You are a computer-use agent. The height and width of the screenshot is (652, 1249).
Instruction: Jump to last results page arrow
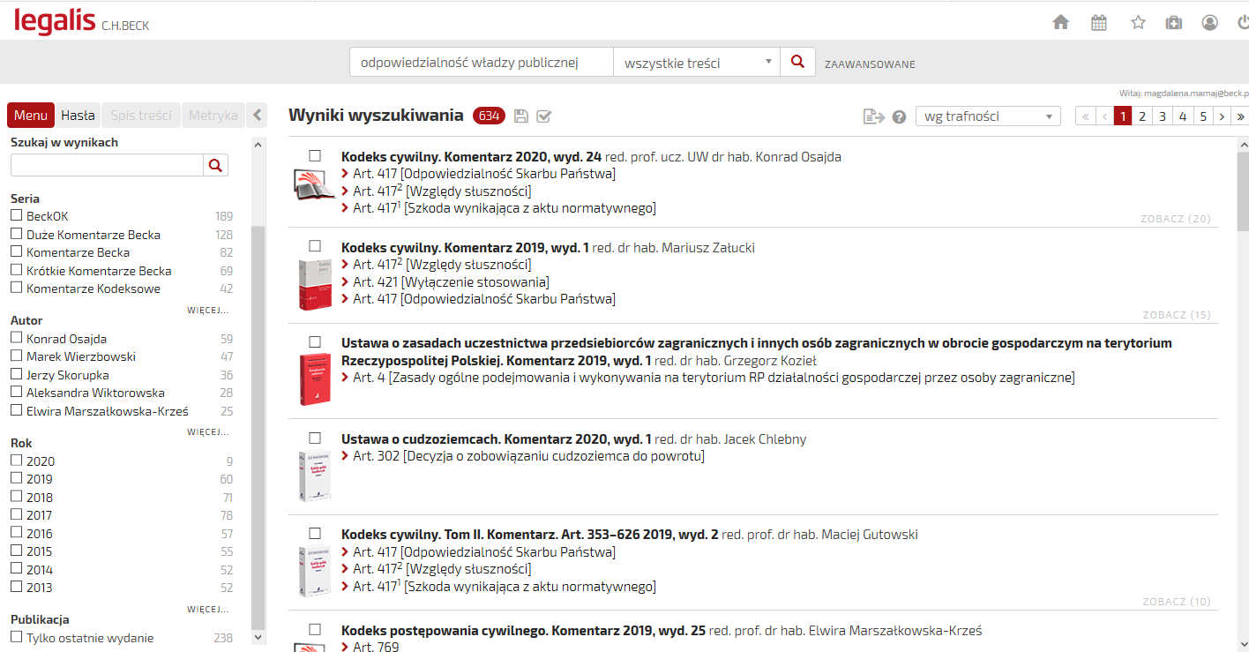tap(1240, 116)
